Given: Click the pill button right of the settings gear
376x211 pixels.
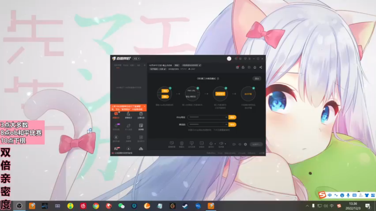Looking at the screenshot, I should tap(256, 144).
